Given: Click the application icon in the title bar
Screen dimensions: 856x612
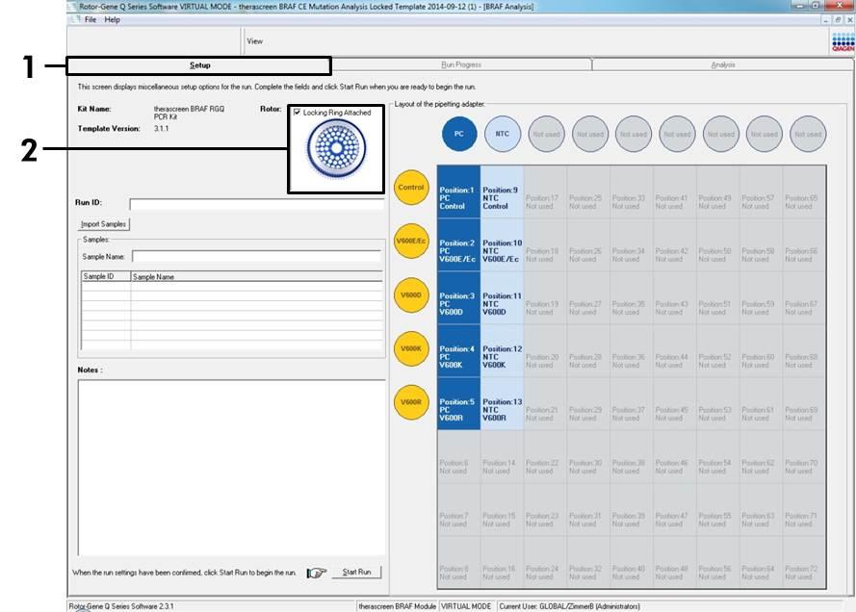Looking at the screenshot, I should (72, 7).
